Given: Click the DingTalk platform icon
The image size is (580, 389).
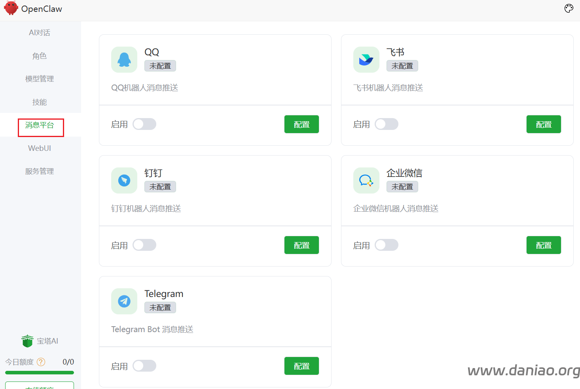Looking at the screenshot, I should point(124,180).
